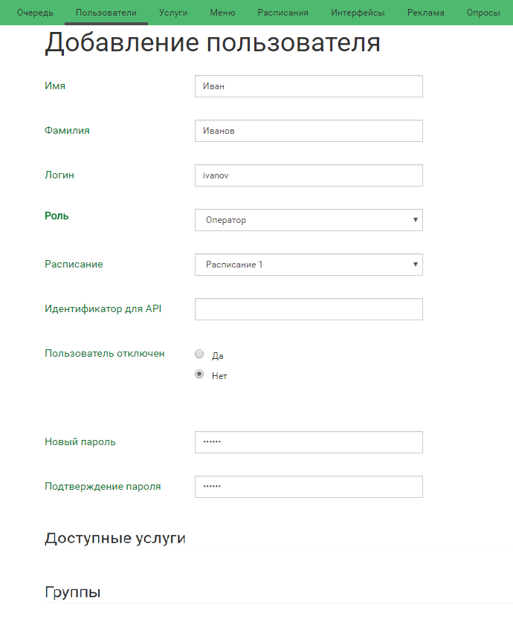This screenshot has width=513, height=625.
Task: Open the Интерфейсы tab
Action: click(x=358, y=13)
